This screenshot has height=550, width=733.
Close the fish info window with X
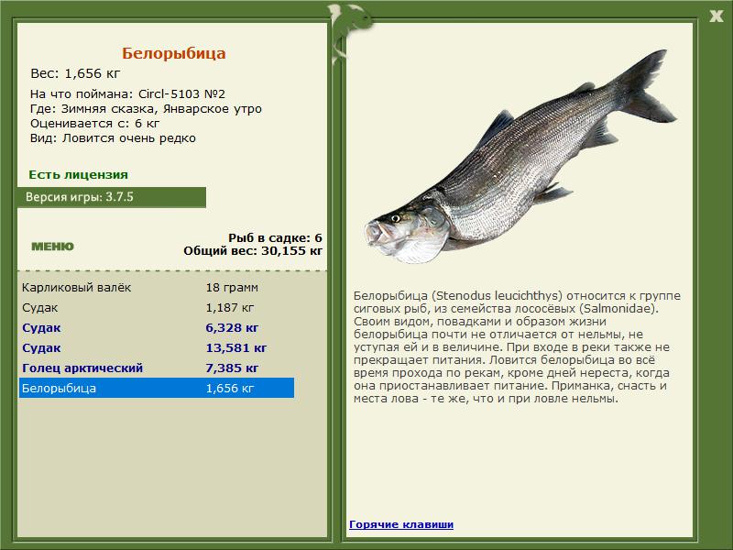(716, 16)
